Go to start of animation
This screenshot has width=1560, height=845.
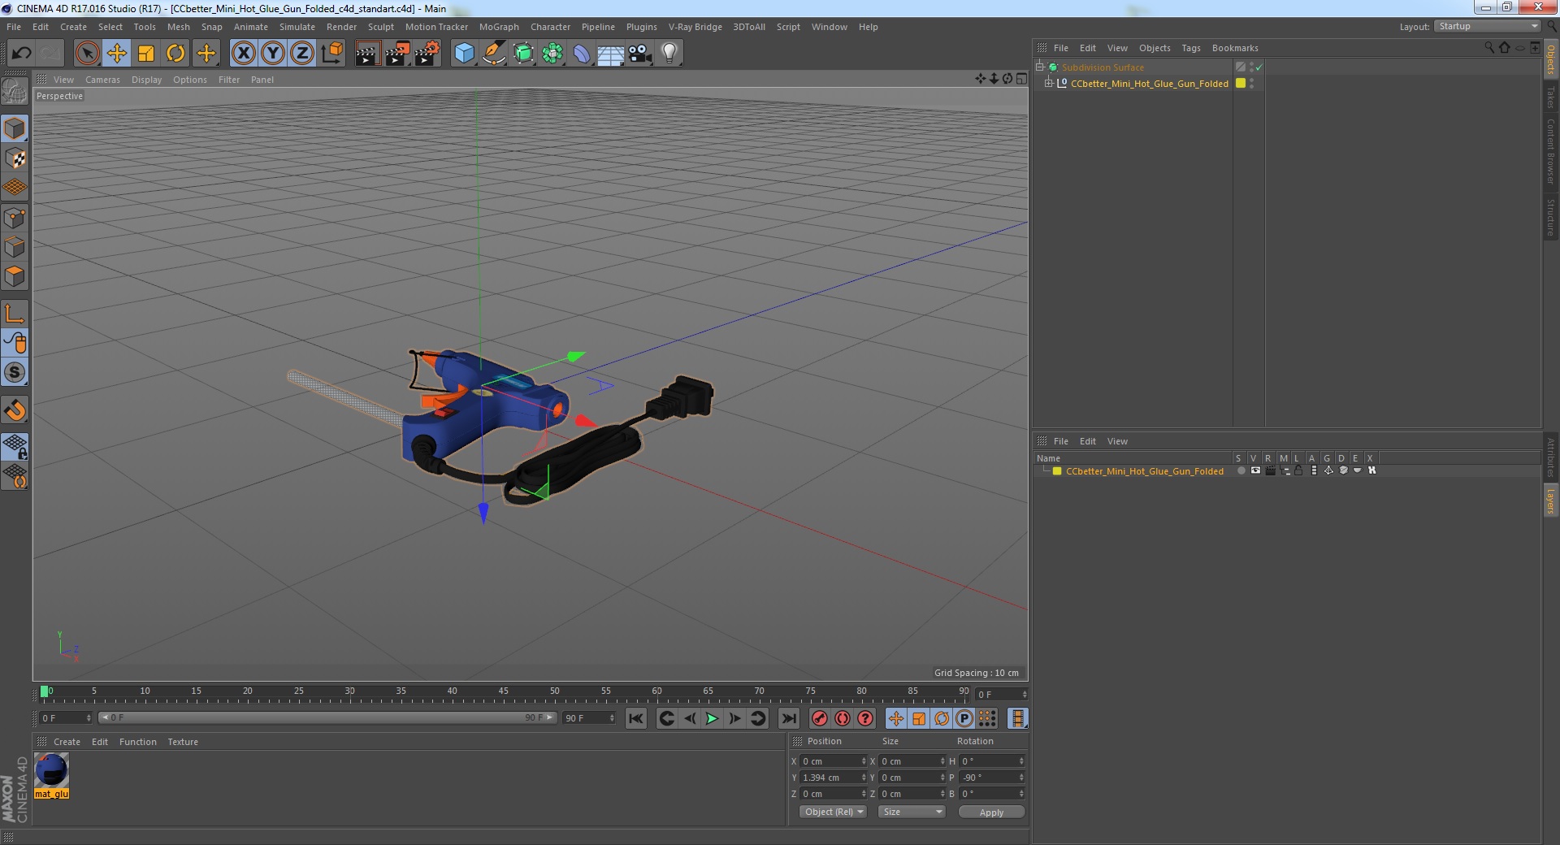[636, 718]
